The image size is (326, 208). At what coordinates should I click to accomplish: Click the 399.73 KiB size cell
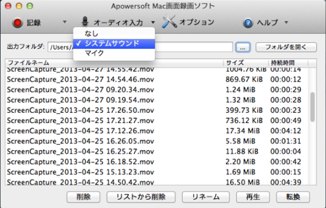tap(244, 110)
